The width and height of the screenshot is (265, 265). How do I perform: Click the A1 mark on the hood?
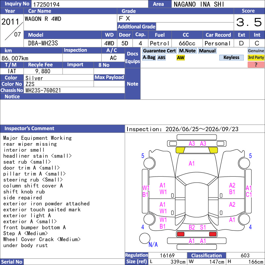[x=191, y=163]
